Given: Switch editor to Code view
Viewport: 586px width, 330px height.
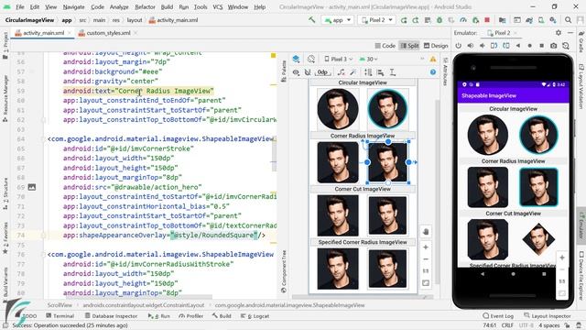Looking at the screenshot, I should coord(385,46).
